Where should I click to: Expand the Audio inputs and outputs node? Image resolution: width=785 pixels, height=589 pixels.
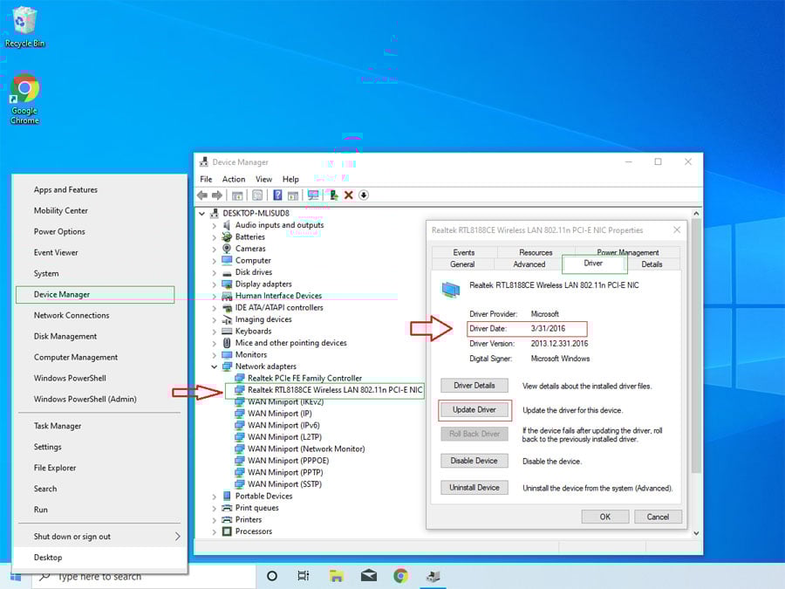click(215, 225)
